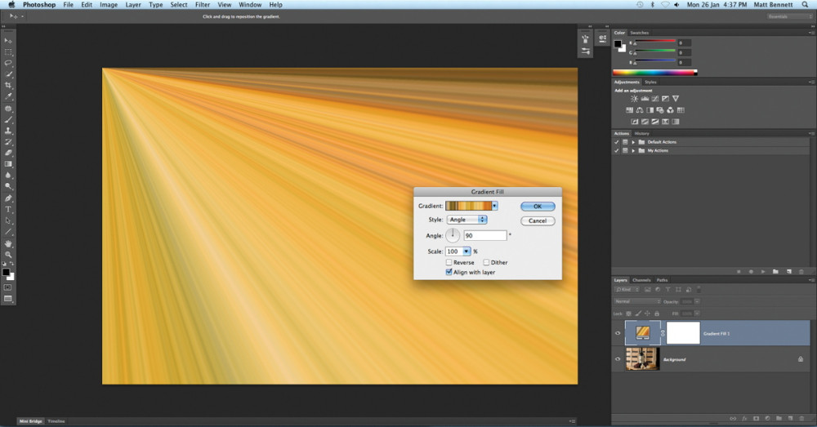The height and width of the screenshot is (427, 817).
Task: Select the Eraser tool
Action: tap(8, 153)
